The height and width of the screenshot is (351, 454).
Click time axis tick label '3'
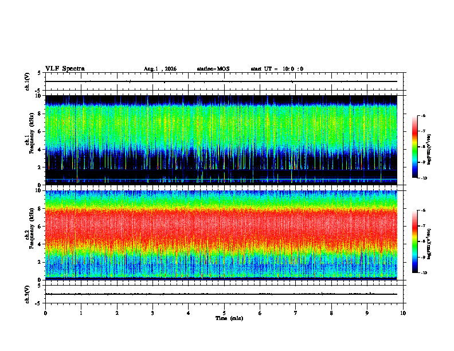[152, 313]
